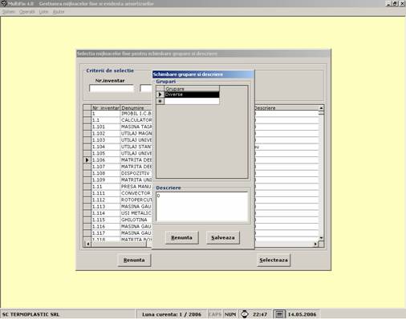
Task: Click Renunta in the selection window
Action: [134, 260]
